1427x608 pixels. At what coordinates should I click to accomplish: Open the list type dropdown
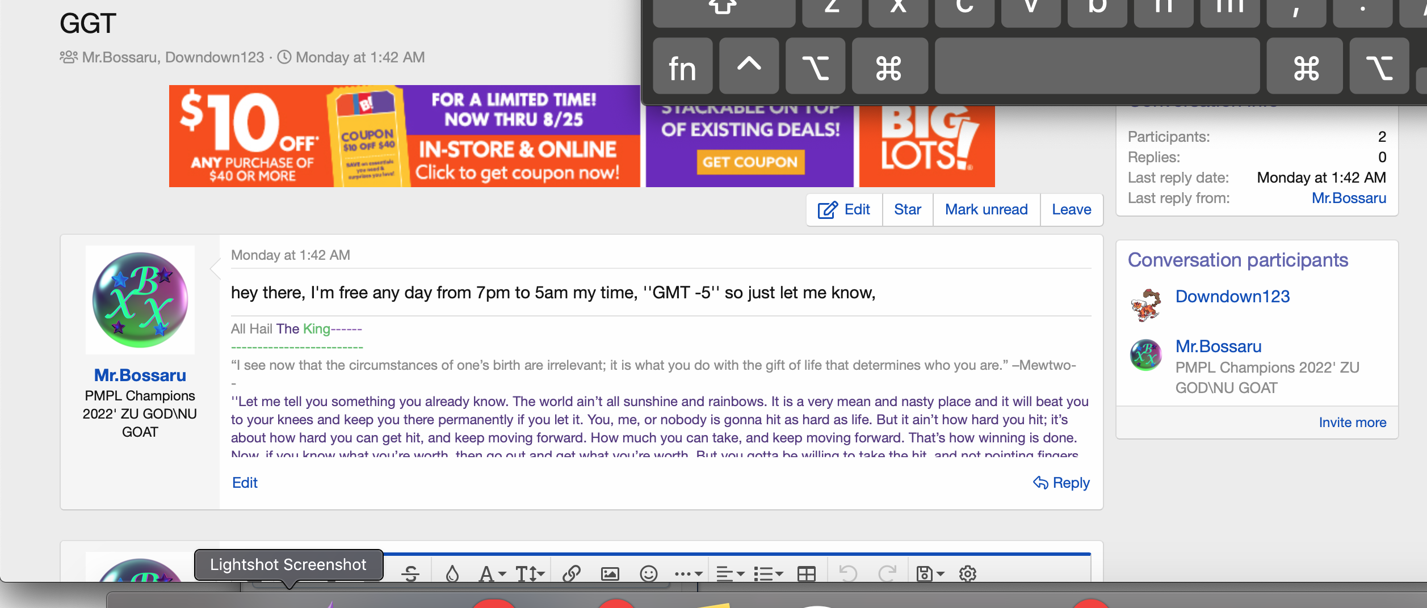point(769,573)
